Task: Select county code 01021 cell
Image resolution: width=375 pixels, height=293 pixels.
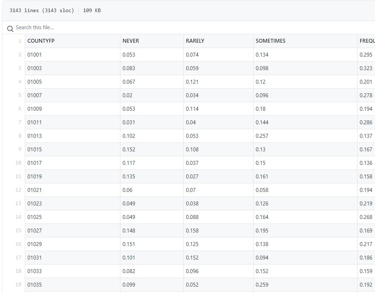Action: 72,190
